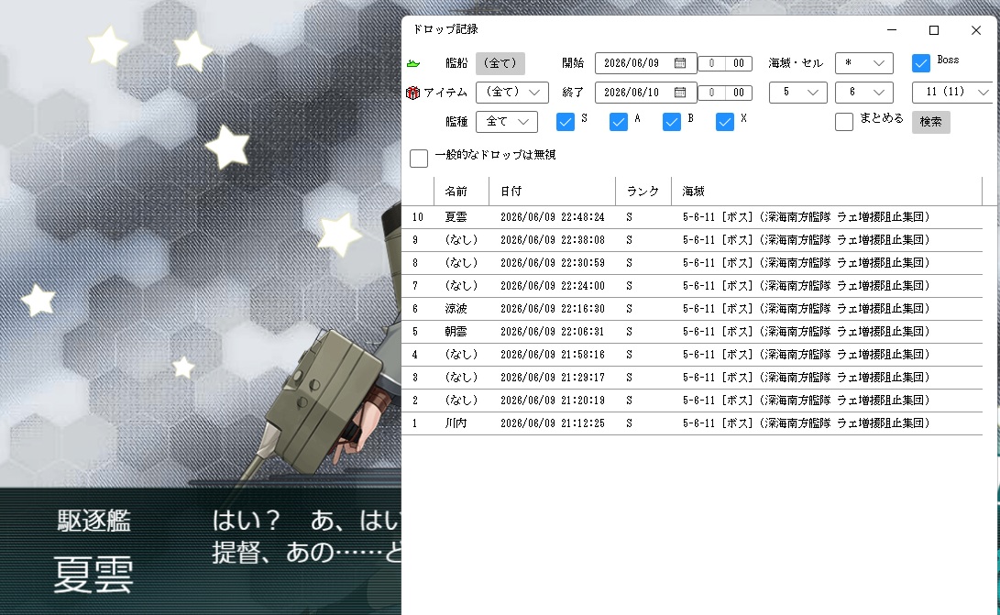The width and height of the screenshot is (1000, 615).
Task: Click the 艦船 (全て) button
Action: tap(500, 63)
